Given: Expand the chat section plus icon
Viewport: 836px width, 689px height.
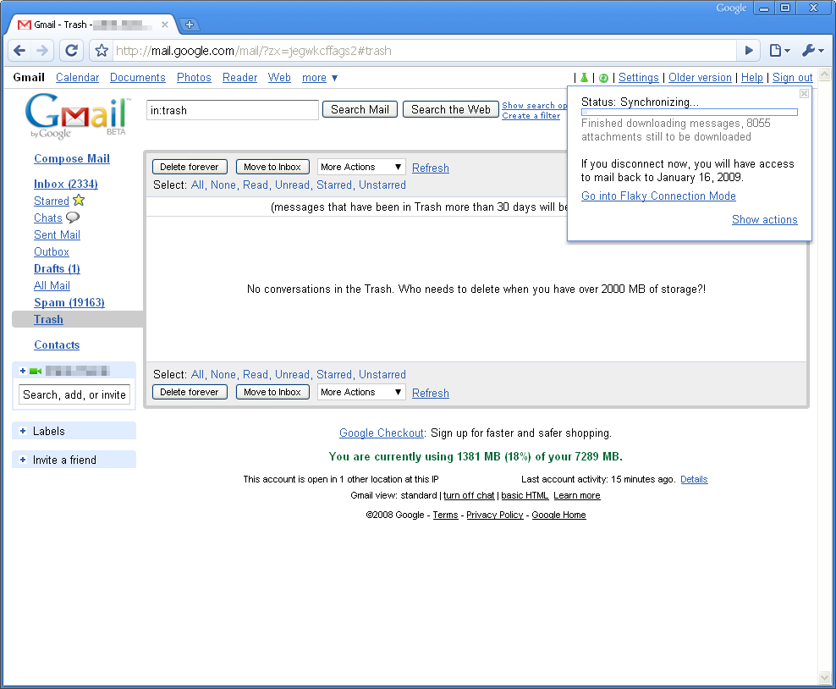Looking at the screenshot, I should (22, 371).
